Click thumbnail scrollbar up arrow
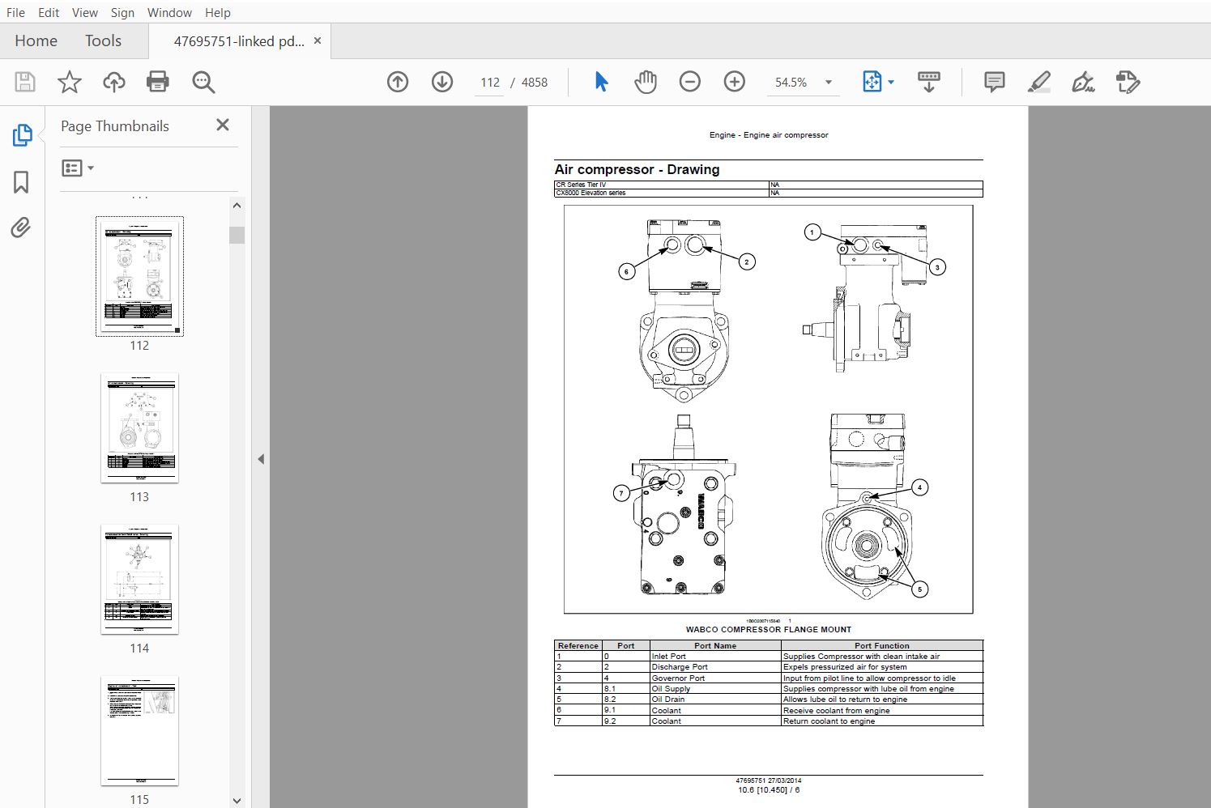 point(237,206)
